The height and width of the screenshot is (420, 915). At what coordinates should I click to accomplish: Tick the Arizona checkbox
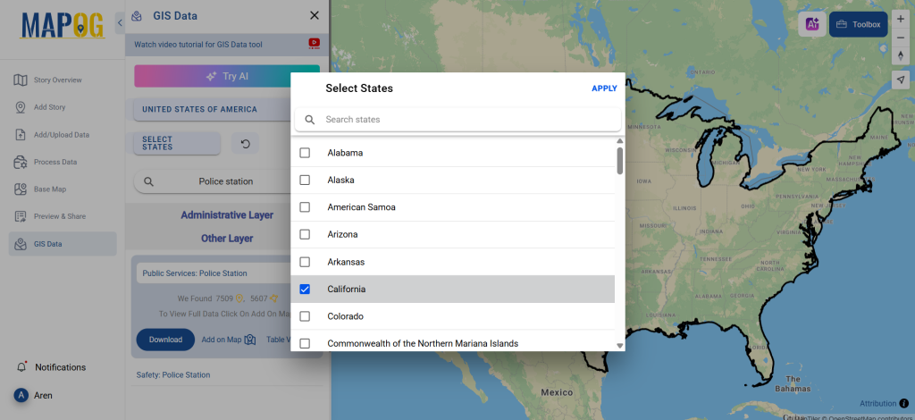[305, 234]
